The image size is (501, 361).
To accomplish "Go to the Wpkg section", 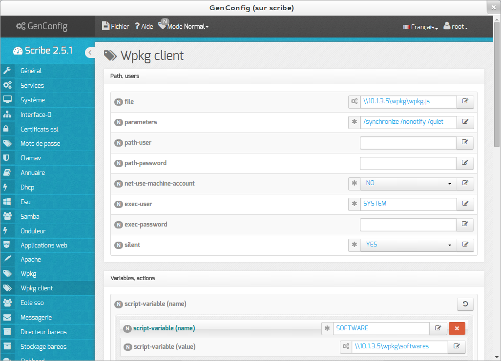I will (48, 274).
